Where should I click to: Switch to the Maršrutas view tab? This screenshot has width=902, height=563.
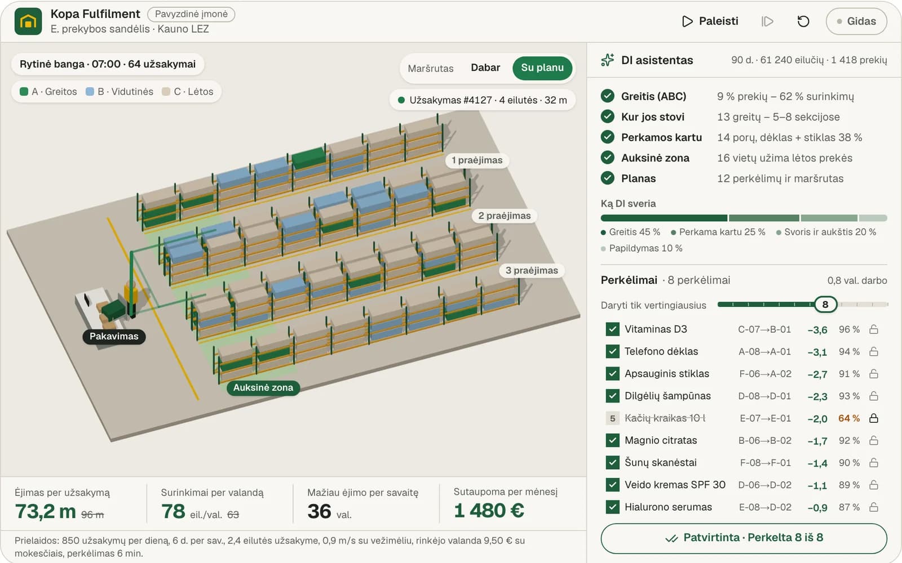(431, 68)
